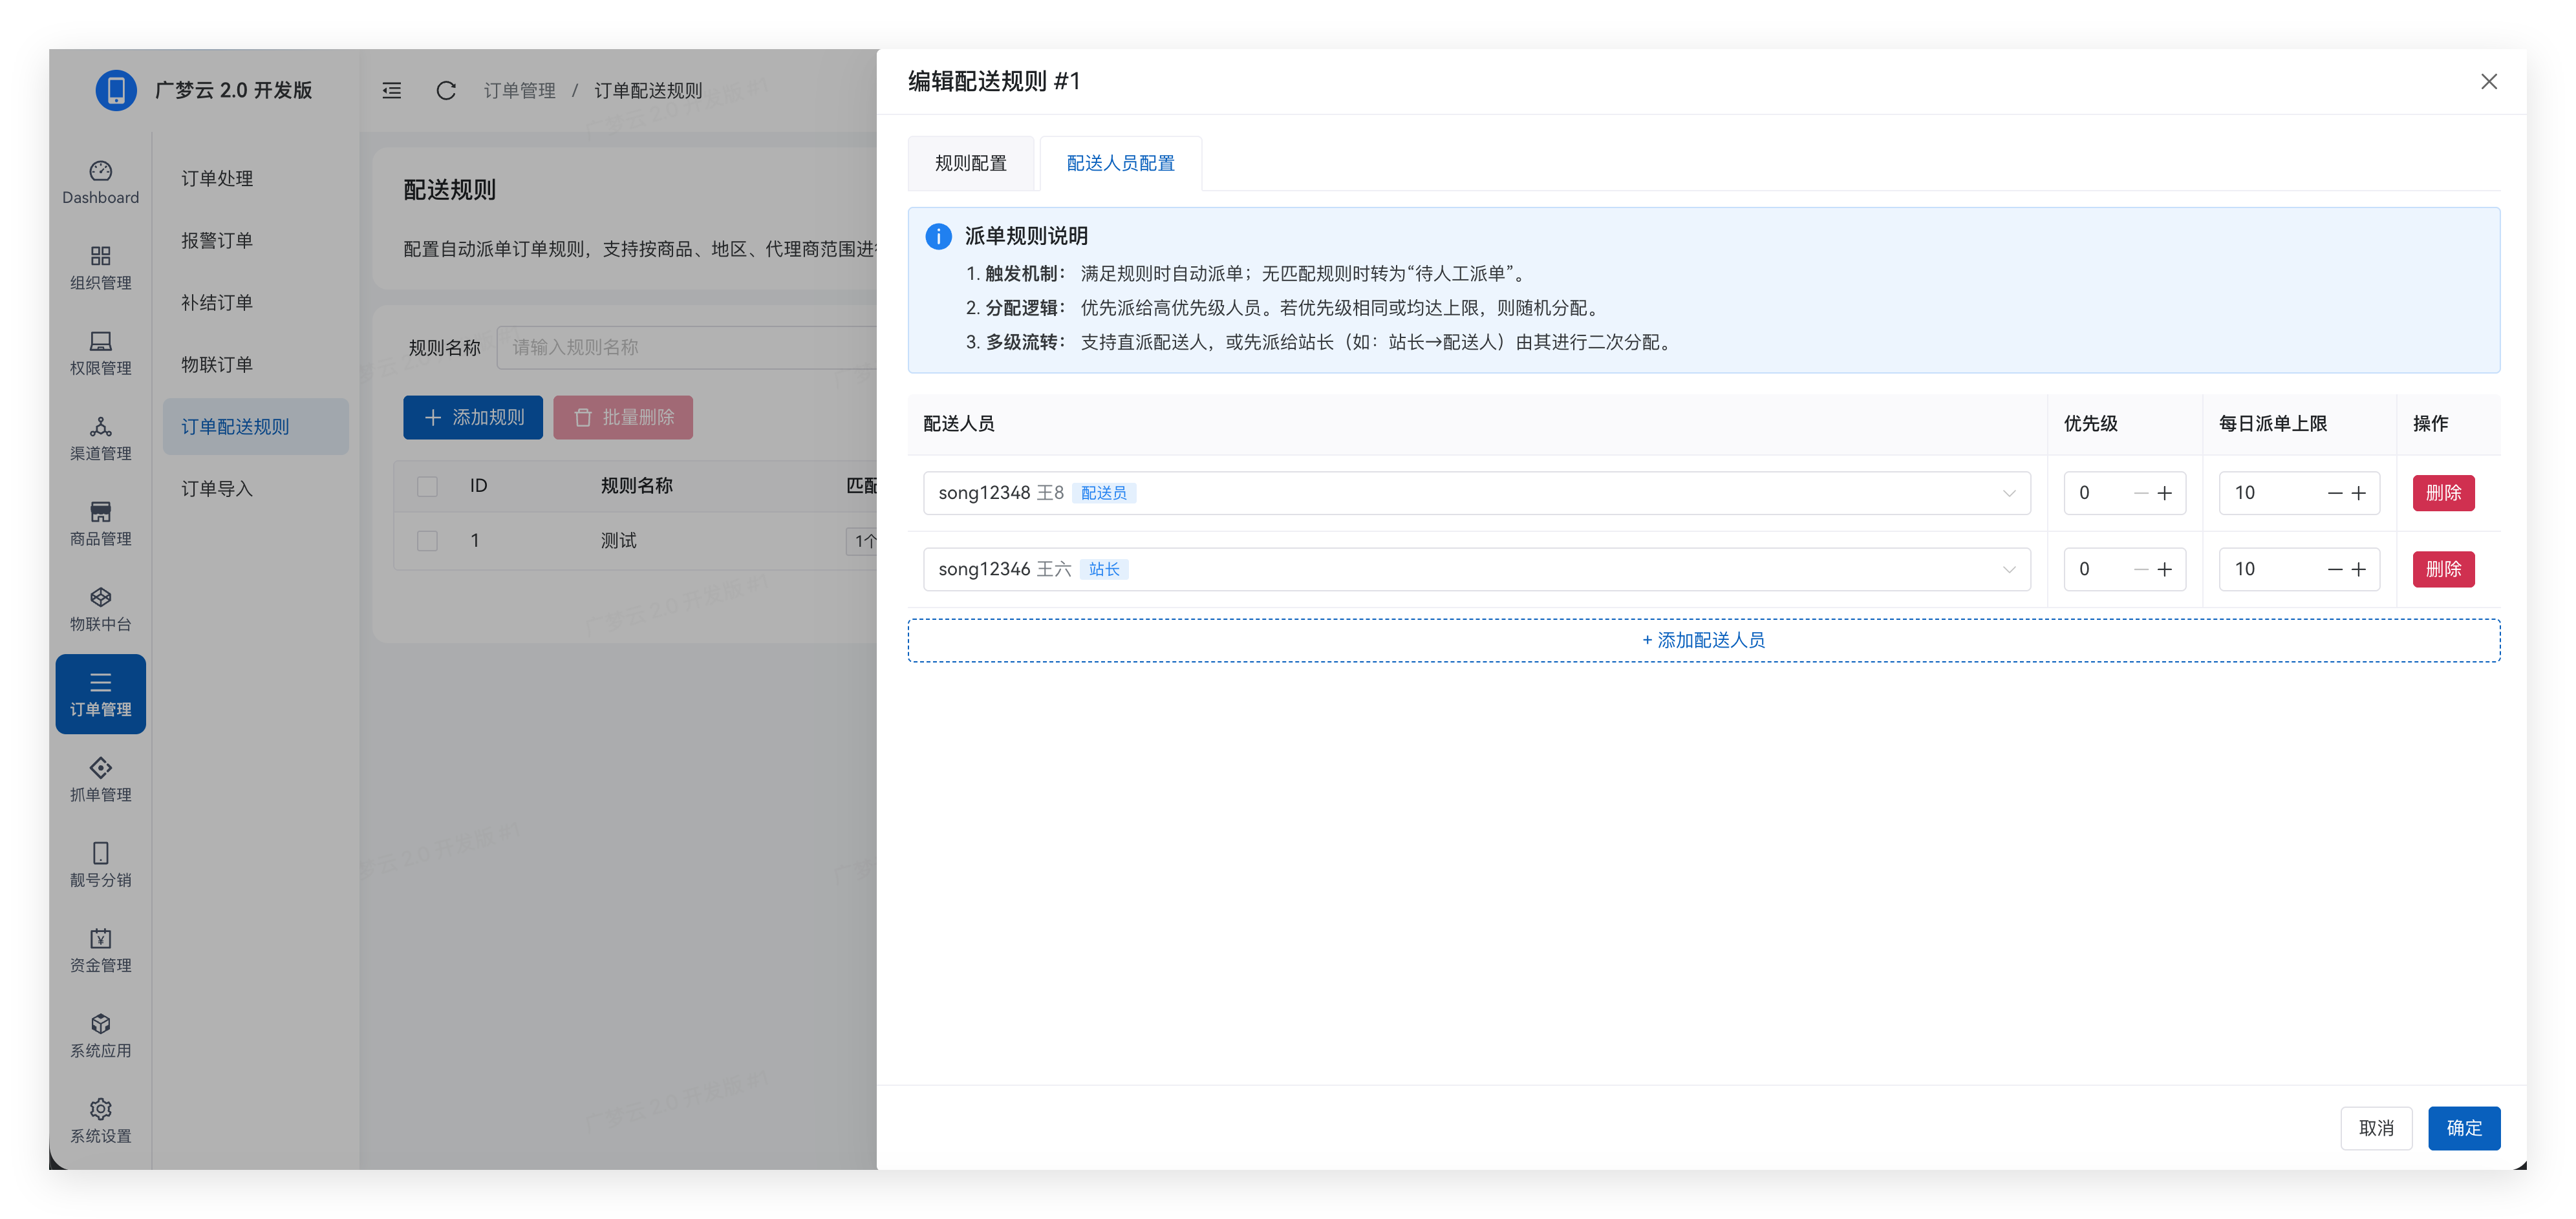Switch to the 规则配置 tab

click(x=970, y=163)
